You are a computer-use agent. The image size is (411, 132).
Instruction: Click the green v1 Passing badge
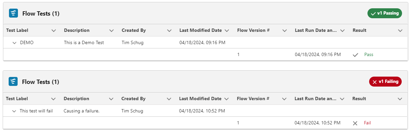coord(385,13)
